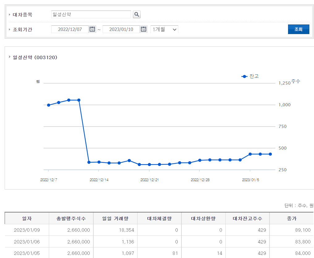The height and width of the screenshot is (258, 314).
Task: Select the 종가 column header
Action: coord(292,218)
